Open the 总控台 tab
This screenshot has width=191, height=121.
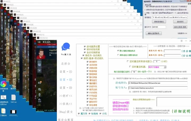coord(66,64)
